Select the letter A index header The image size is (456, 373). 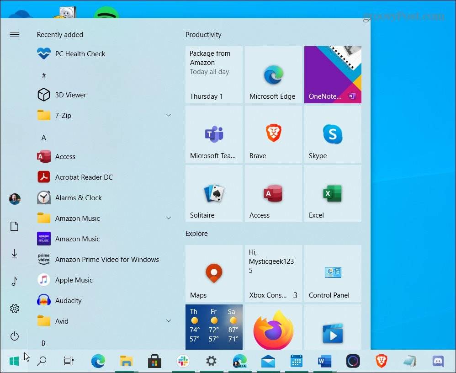43,137
